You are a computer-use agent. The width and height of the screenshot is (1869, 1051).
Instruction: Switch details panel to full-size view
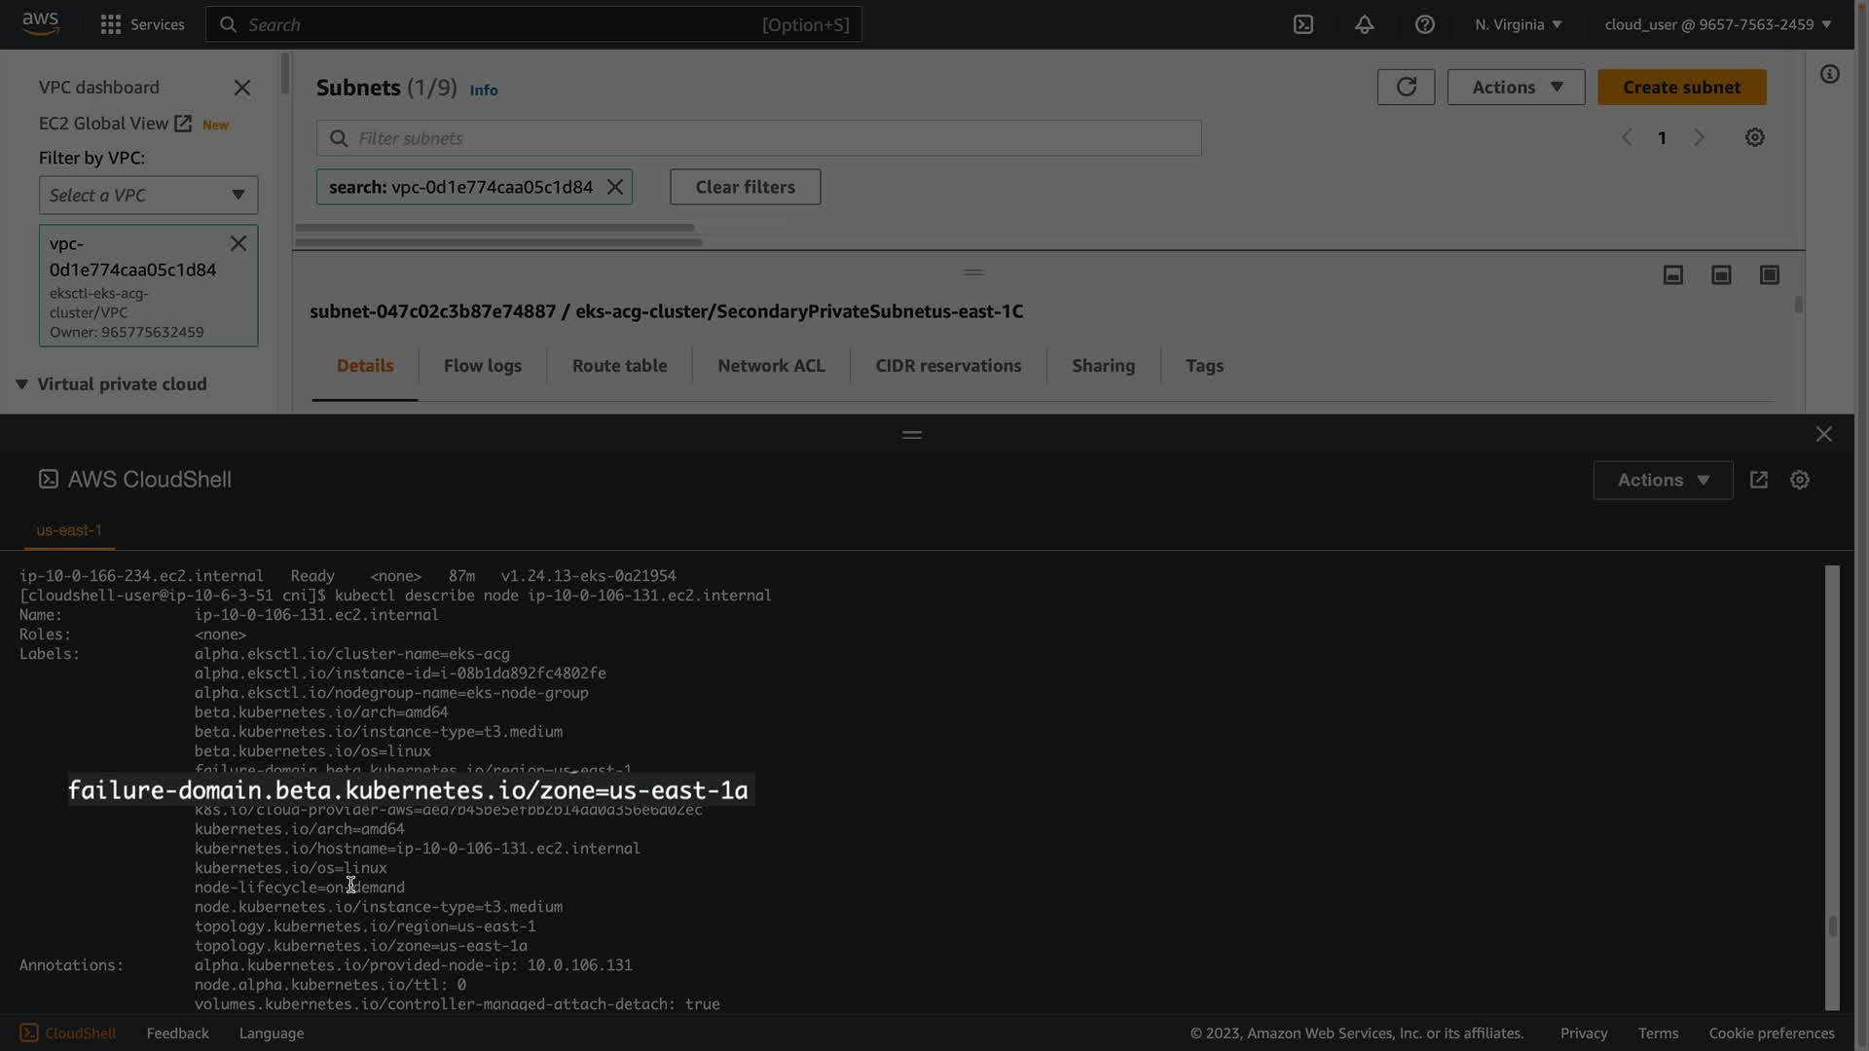(x=1769, y=275)
